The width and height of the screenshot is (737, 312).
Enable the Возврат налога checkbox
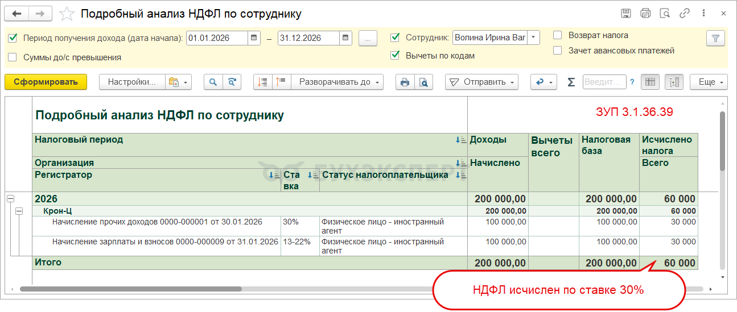pos(558,35)
